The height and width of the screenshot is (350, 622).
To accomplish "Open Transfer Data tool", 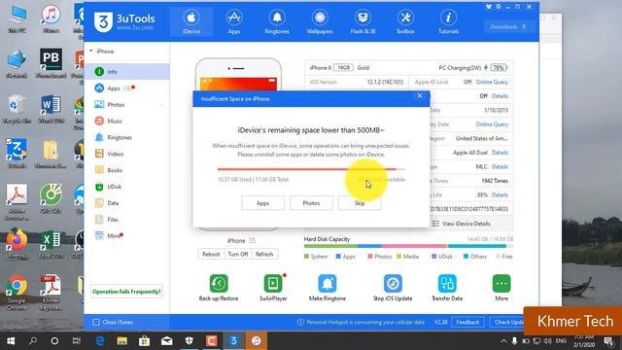I will (x=447, y=288).
